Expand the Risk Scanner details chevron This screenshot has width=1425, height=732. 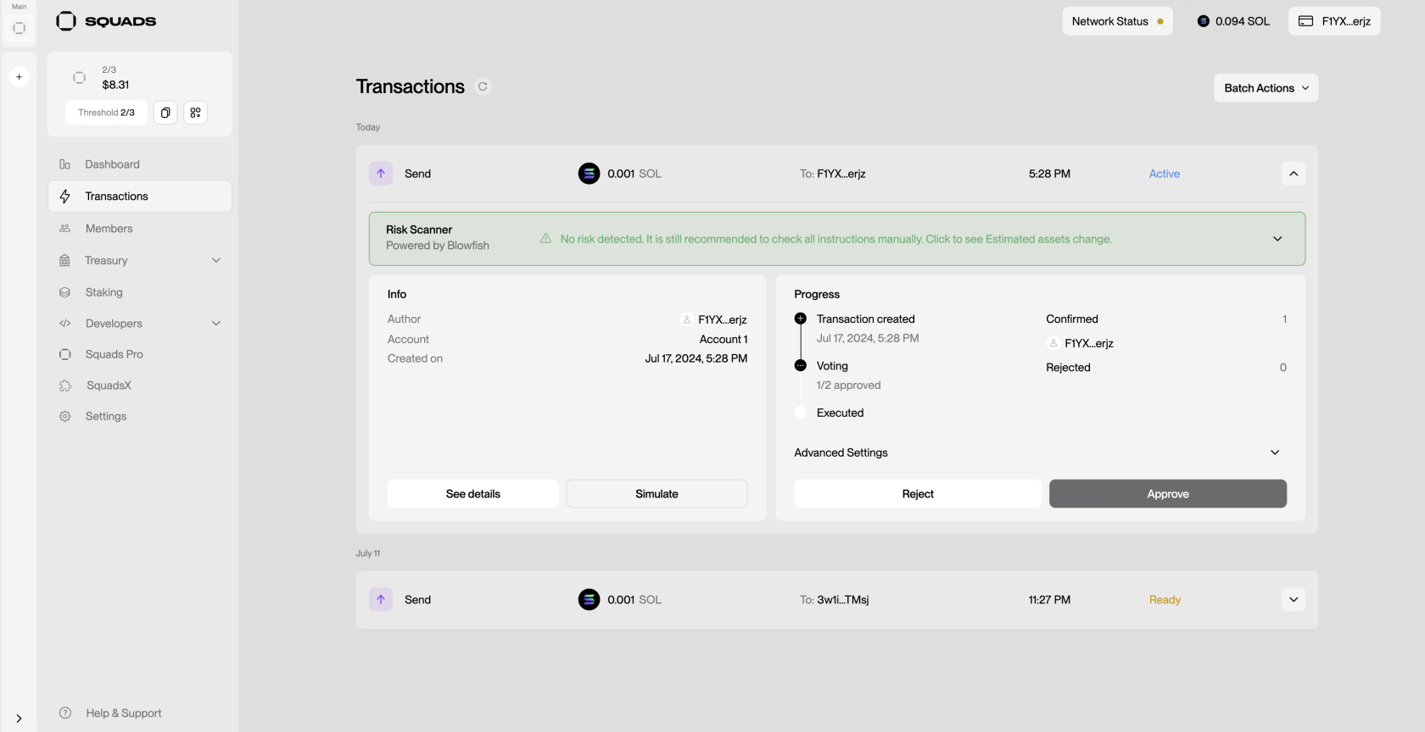point(1277,239)
